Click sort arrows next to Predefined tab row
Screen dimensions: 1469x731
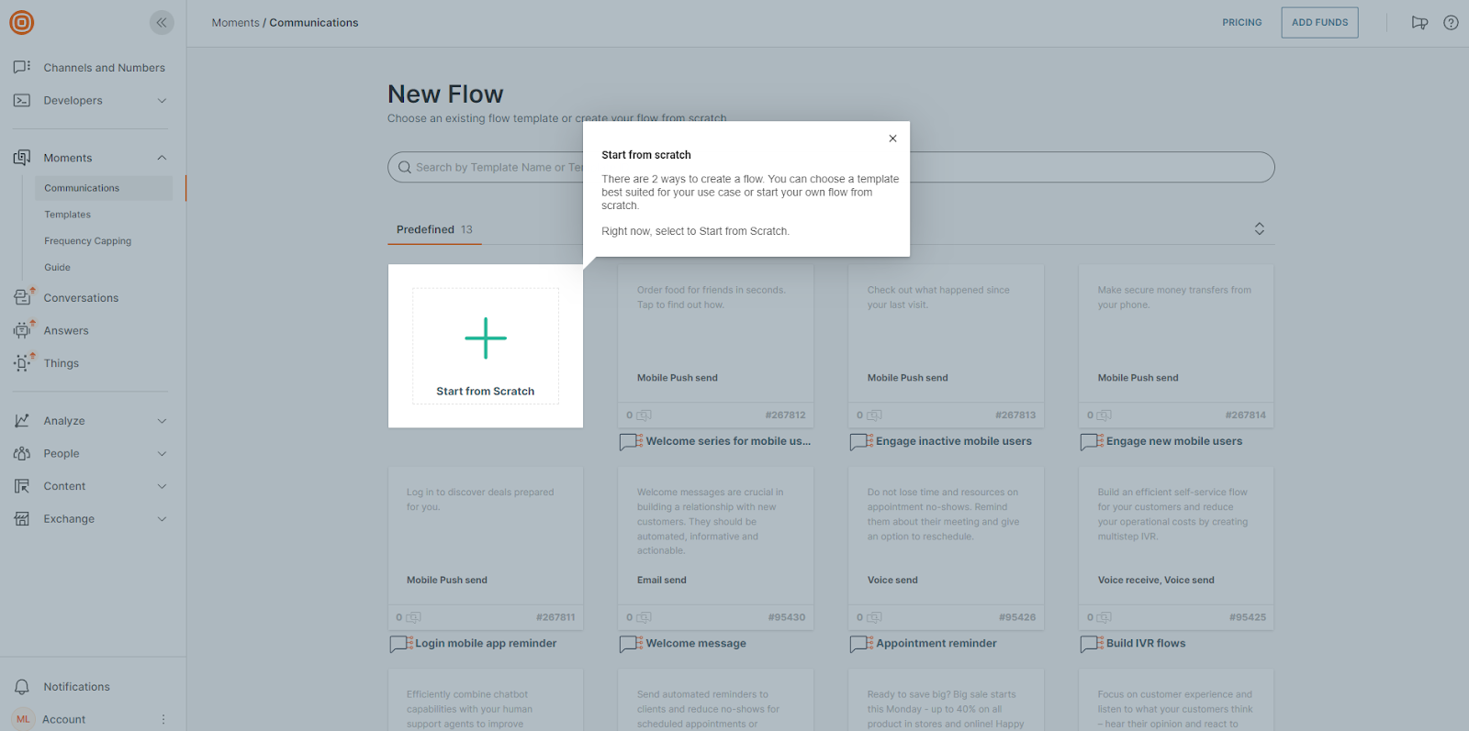pyautogui.click(x=1260, y=228)
